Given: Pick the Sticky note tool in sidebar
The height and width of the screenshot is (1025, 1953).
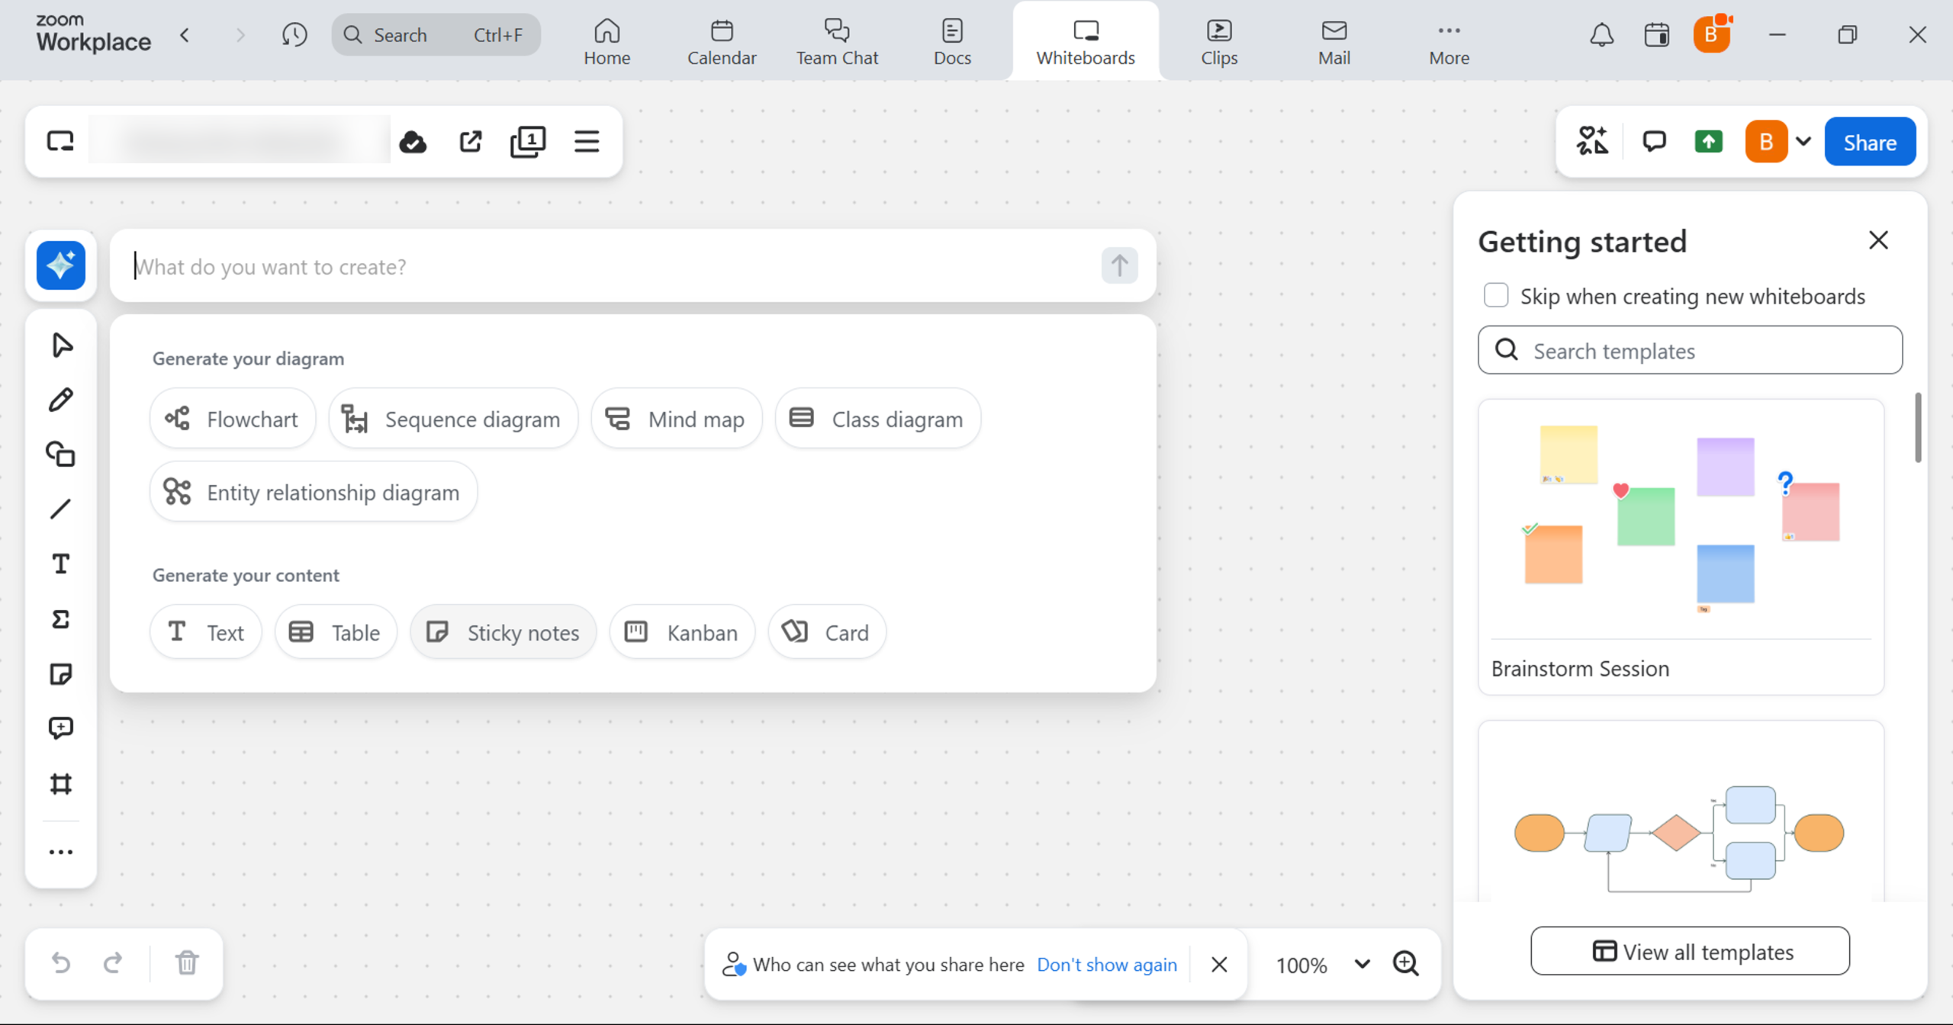Looking at the screenshot, I should click(61, 674).
